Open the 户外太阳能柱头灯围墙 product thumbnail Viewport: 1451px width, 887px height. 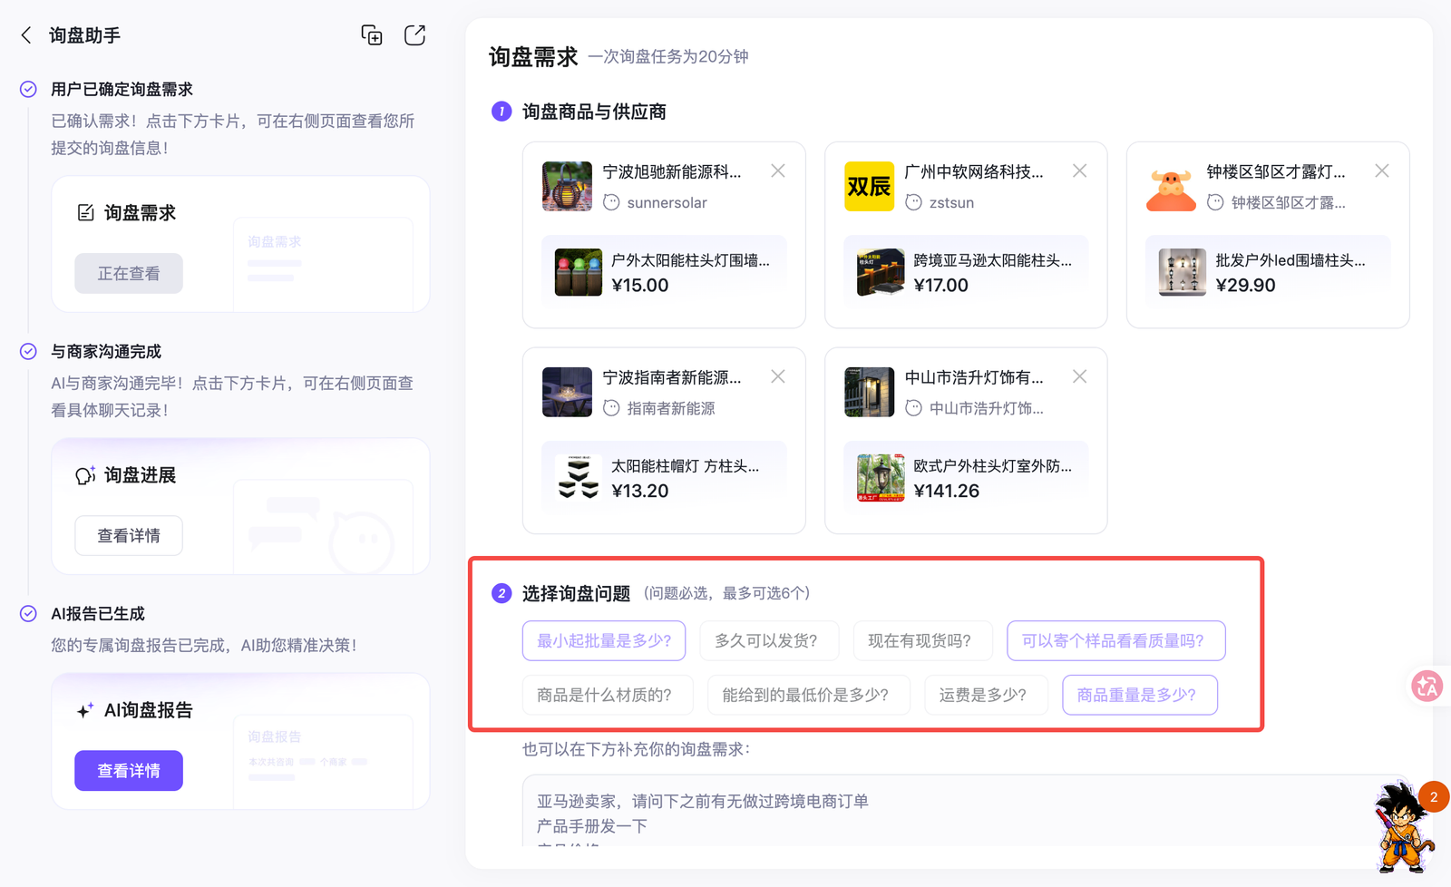[579, 272]
